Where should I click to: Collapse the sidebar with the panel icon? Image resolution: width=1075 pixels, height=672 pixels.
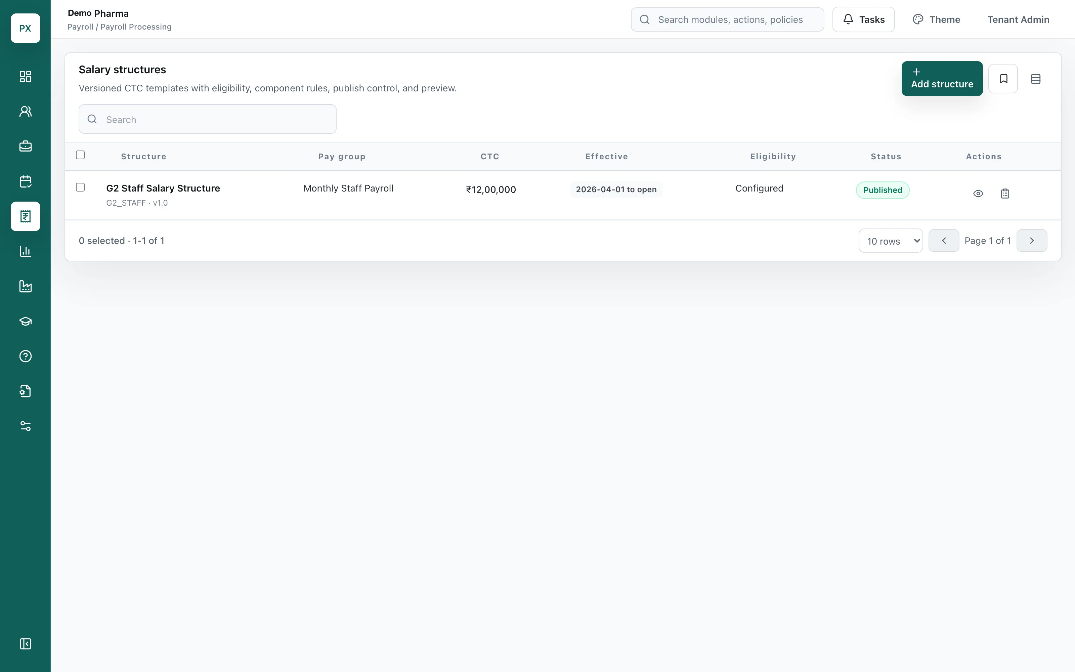pos(25,643)
